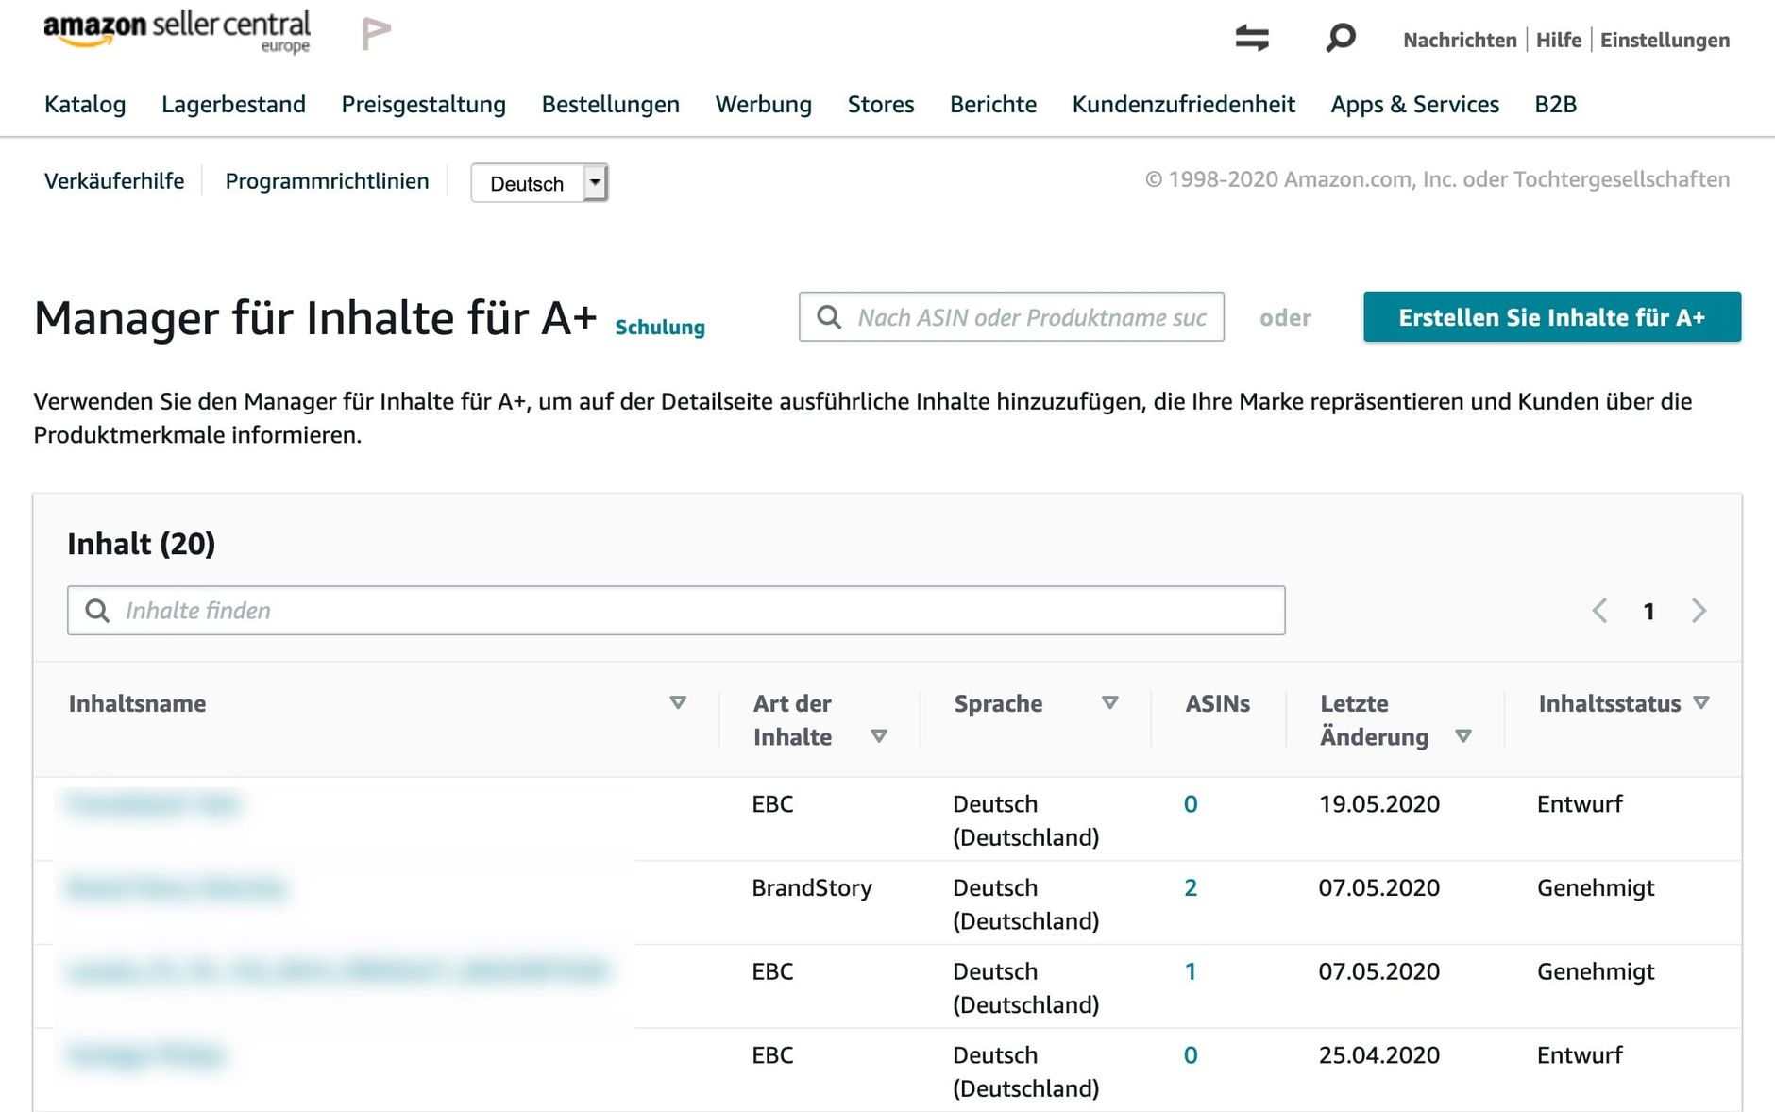Open blurred content name in BrandStory row
The height and width of the screenshot is (1112, 1775).
click(177, 887)
